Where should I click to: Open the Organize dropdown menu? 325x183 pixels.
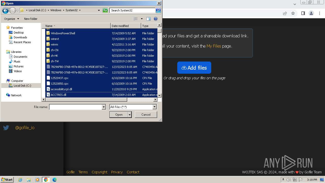[x=11, y=19]
